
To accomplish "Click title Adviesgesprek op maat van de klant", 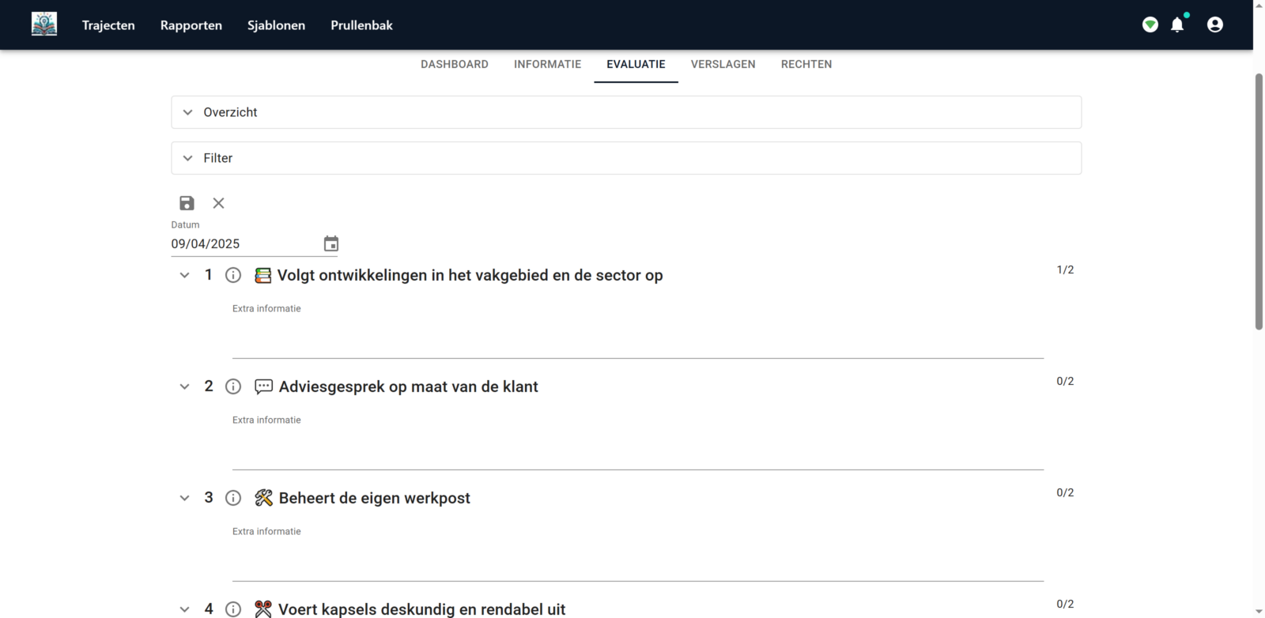I will click(x=409, y=386).
